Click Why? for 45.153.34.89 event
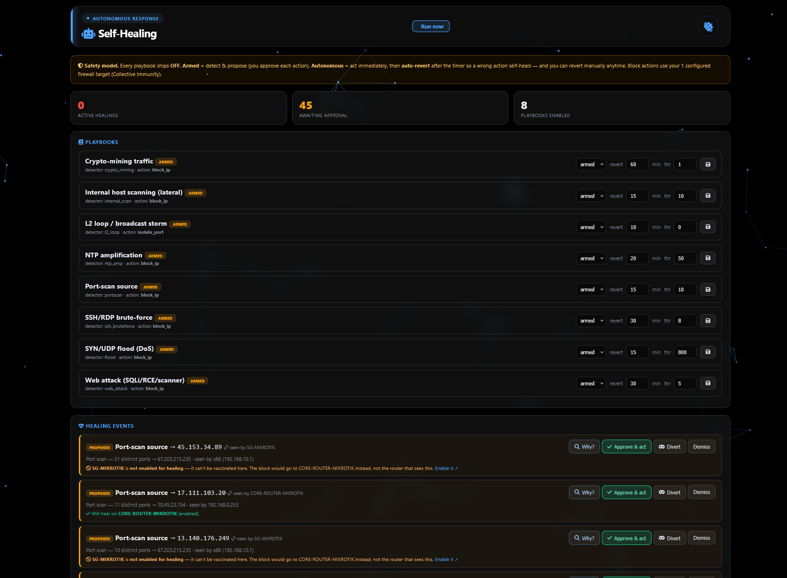 [x=584, y=447]
